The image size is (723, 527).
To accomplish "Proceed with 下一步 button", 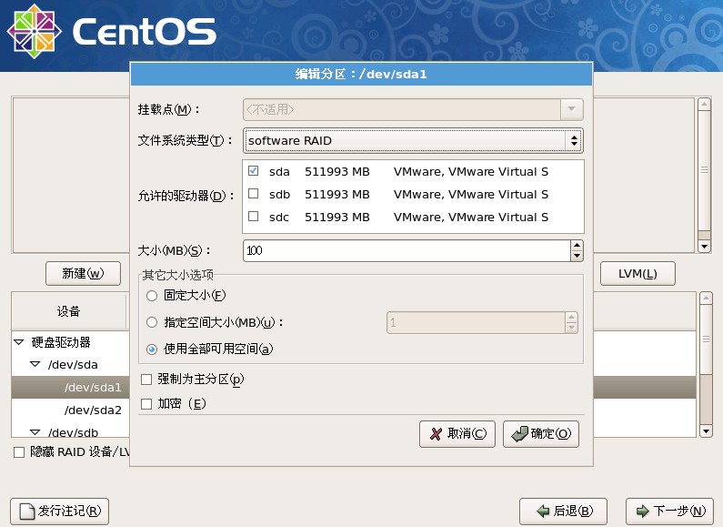I will coord(669,512).
